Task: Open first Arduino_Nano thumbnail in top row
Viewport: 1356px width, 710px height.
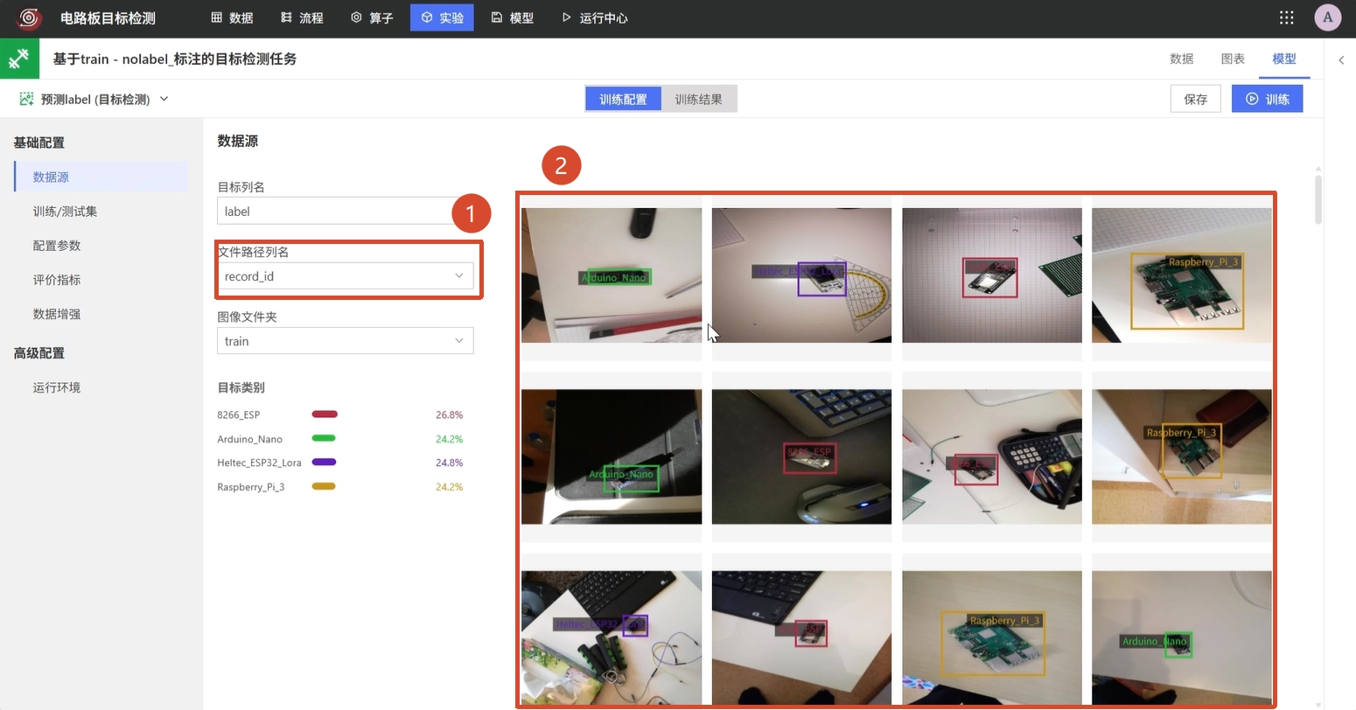Action: (x=612, y=275)
